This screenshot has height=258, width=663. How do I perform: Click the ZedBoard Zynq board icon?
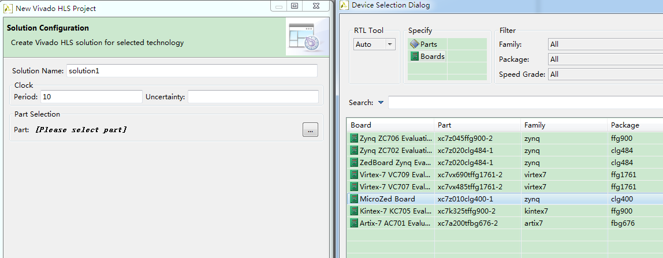tap(355, 163)
